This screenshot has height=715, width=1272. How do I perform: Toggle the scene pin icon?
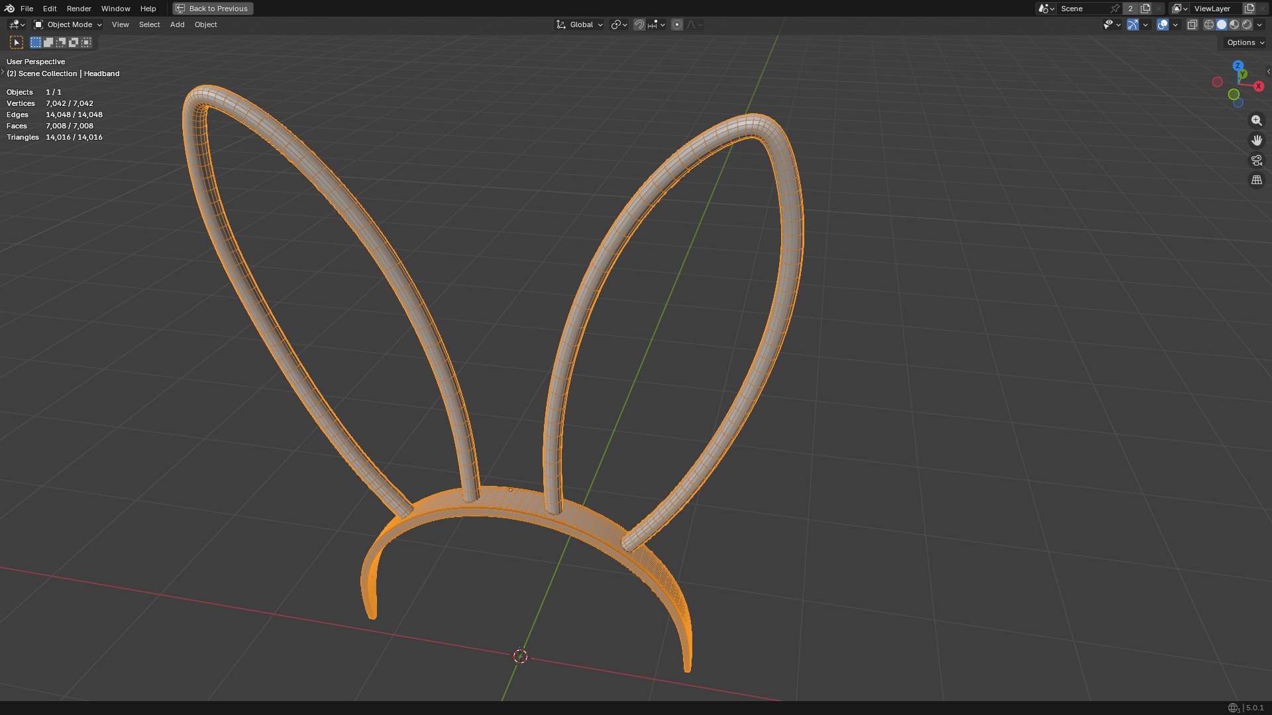point(1115,9)
